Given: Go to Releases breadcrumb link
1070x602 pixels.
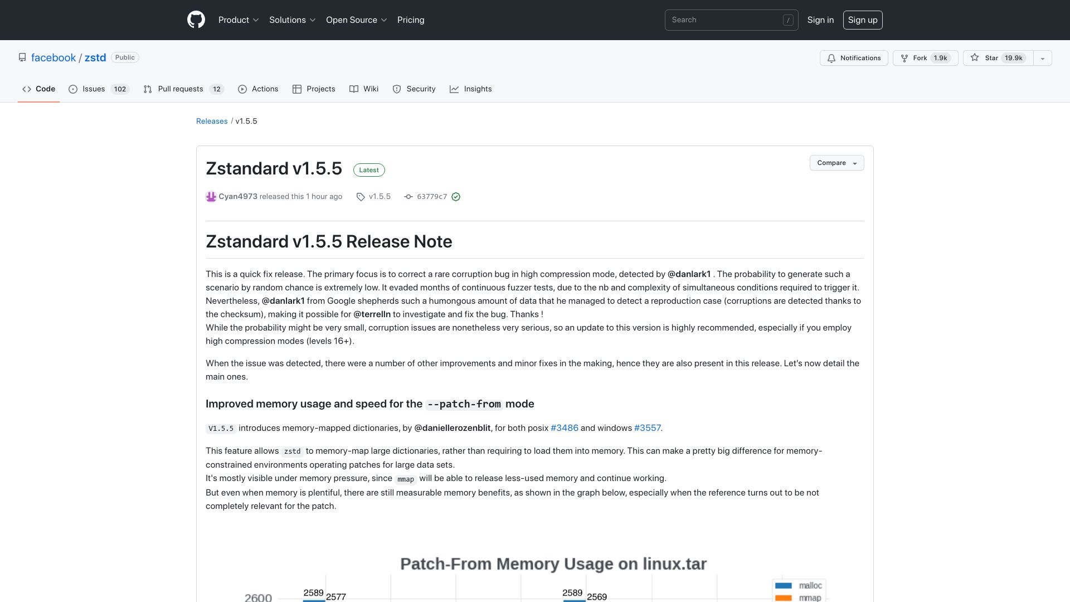Looking at the screenshot, I should (212, 121).
